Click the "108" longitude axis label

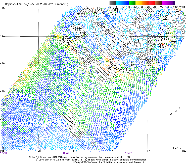(38, 151)
